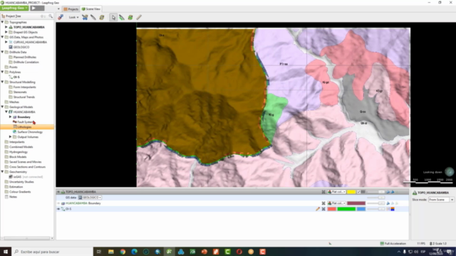Select OI-S polyline in project tree

[x=16, y=77]
